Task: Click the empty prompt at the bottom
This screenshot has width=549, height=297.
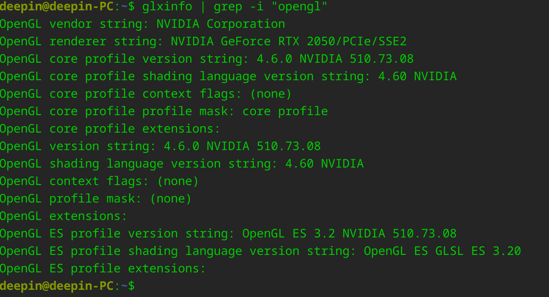Action: pos(68,286)
